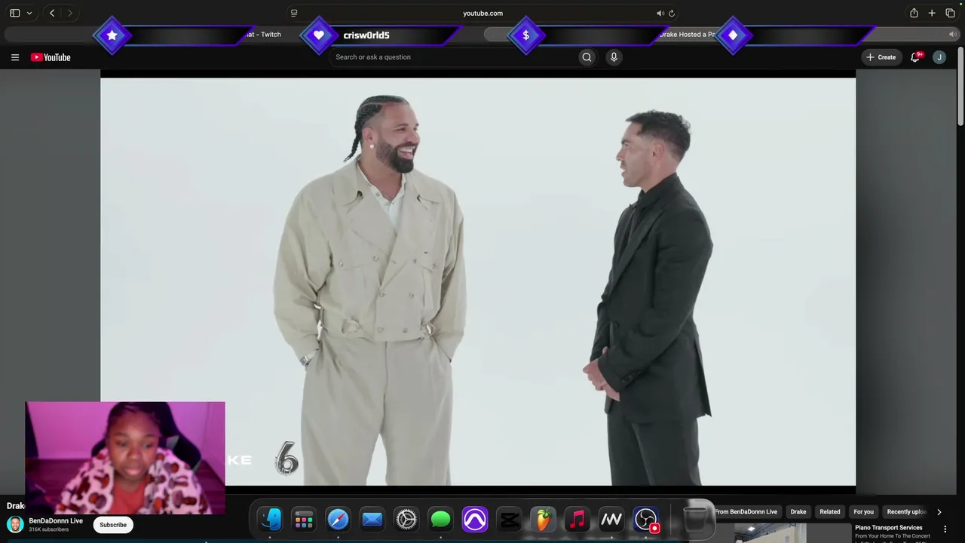Open OBS Studio from the Dock

click(646, 519)
